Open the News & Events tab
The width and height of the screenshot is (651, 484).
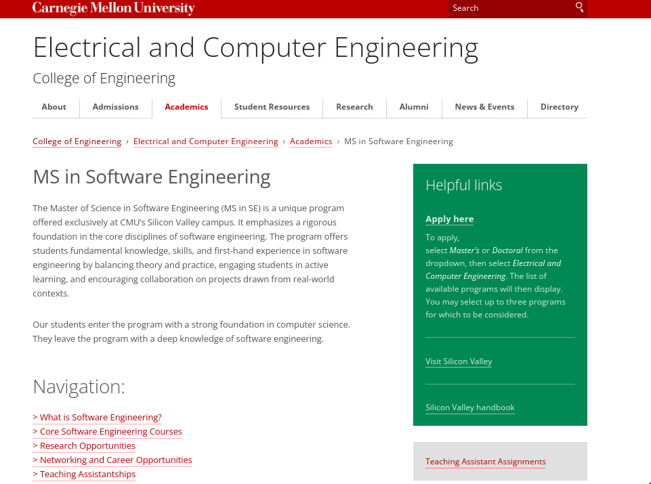(484, 107)
